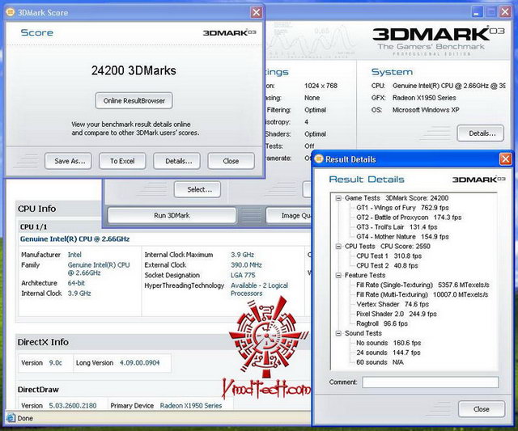Click the '1024 x 768' resolution value
Image resolution: width=518 pixels, height=431 pixels.
pyautogui.click(x=321, y=86)
